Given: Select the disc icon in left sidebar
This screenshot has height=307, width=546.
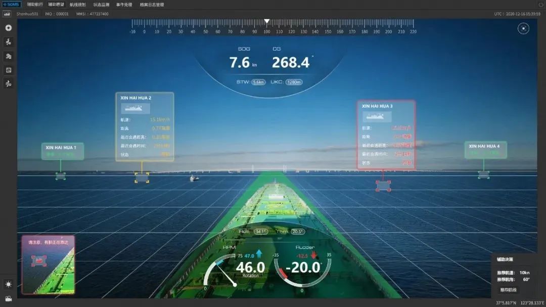Looking at the screenshot, I should pyautogui.click(x=9, y=28).
